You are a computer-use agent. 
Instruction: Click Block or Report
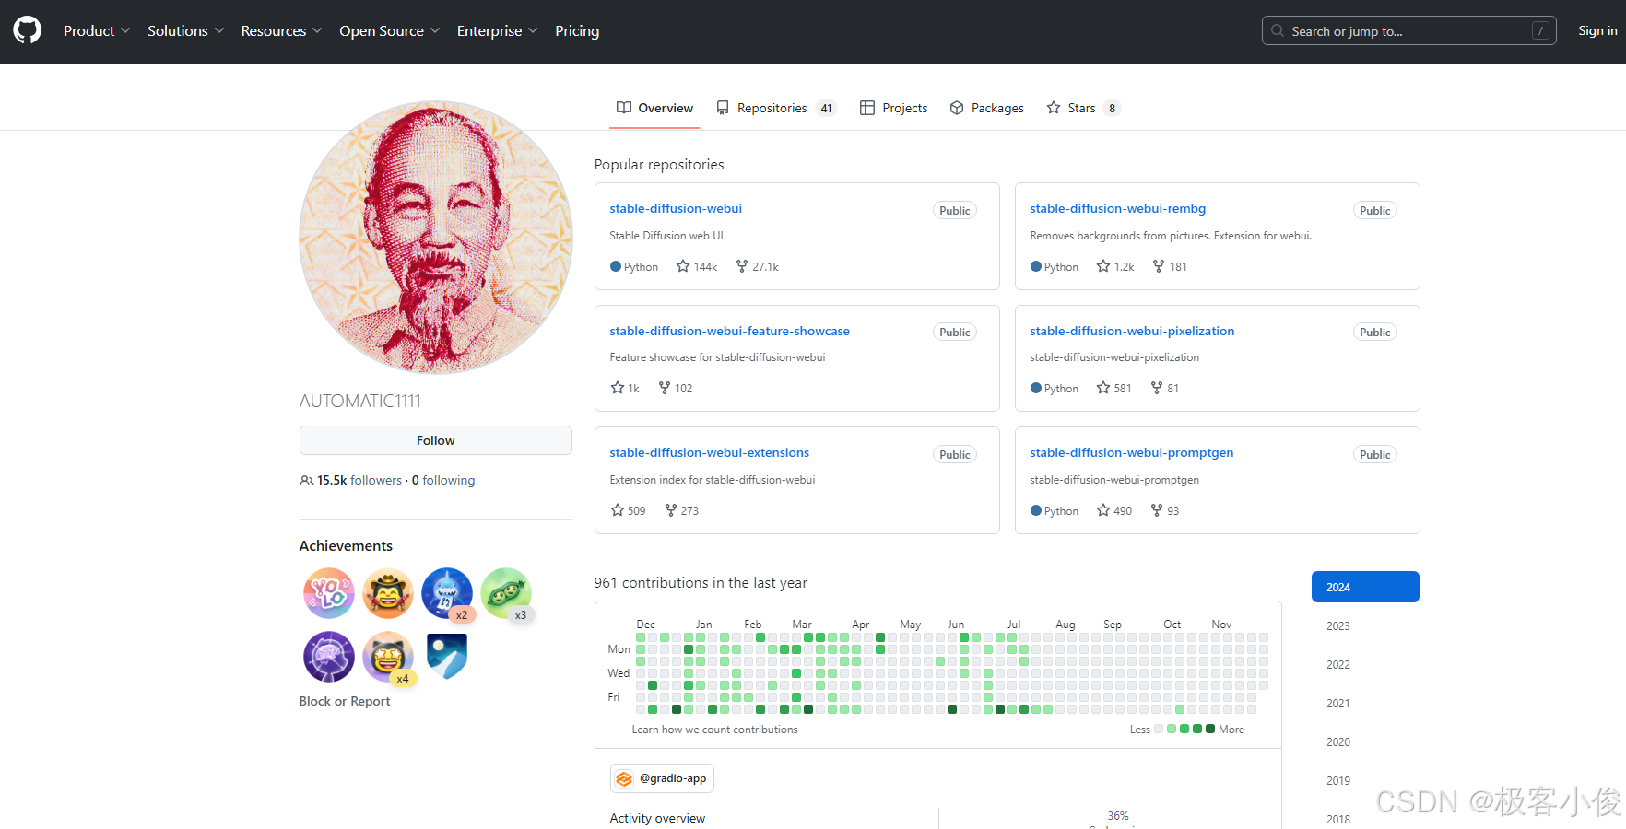click(x=345, y=701)
